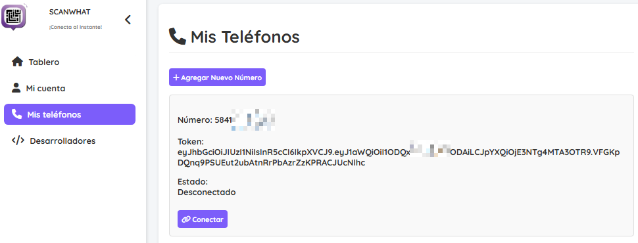Click the large phone icon in page heading

point(178,37)
